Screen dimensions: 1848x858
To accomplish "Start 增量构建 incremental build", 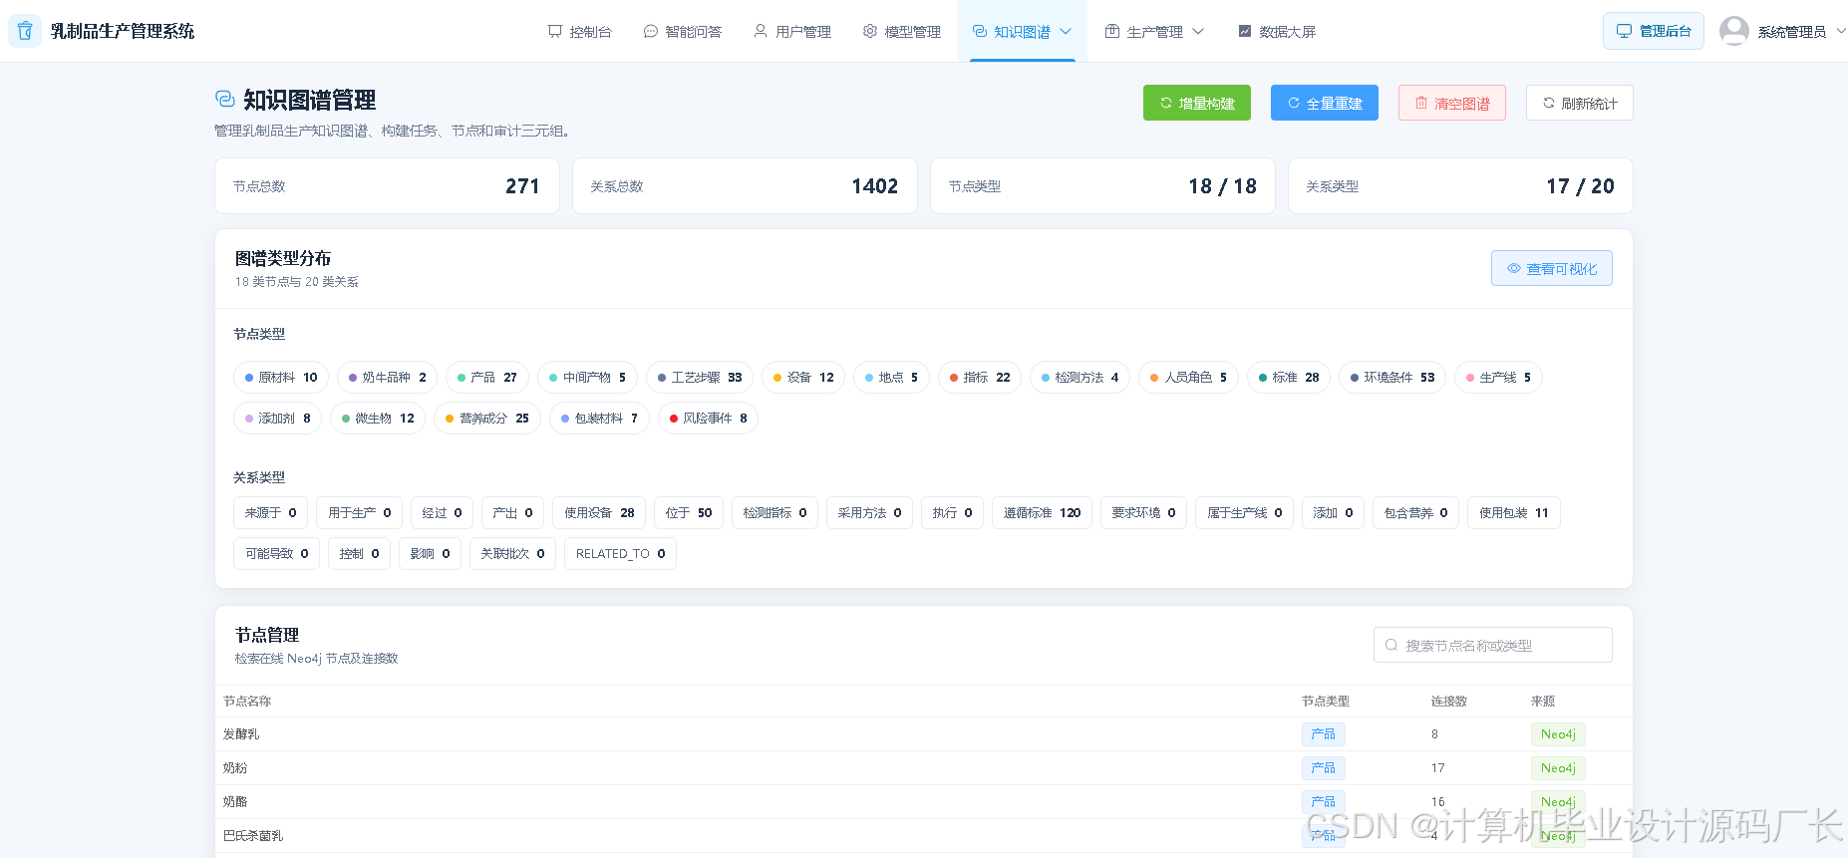I will (1197, 103).
